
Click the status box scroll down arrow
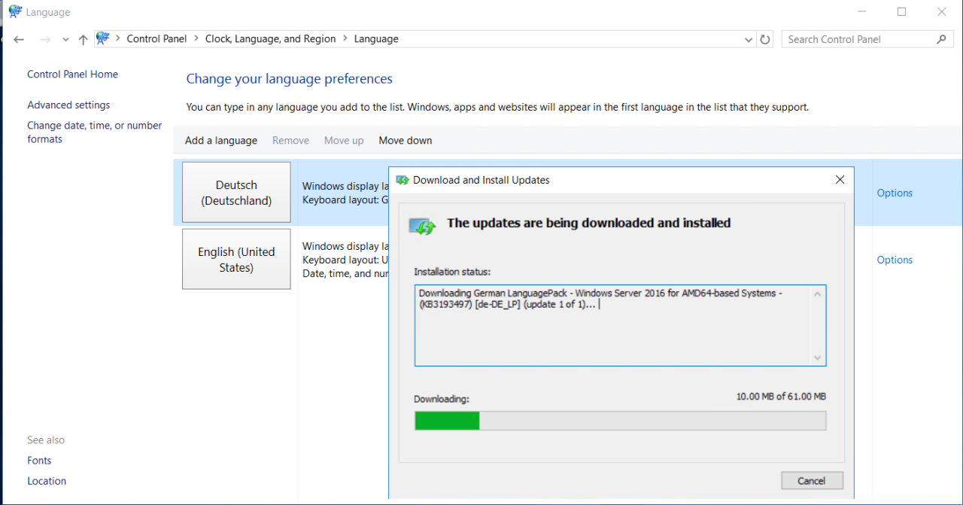pos(817,357)
